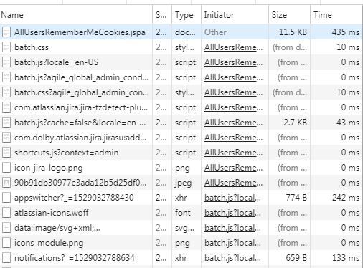Click the icon beside data:image/svg+xml
The height and width of the screenshot is (268, 363).
click(6, 228)
